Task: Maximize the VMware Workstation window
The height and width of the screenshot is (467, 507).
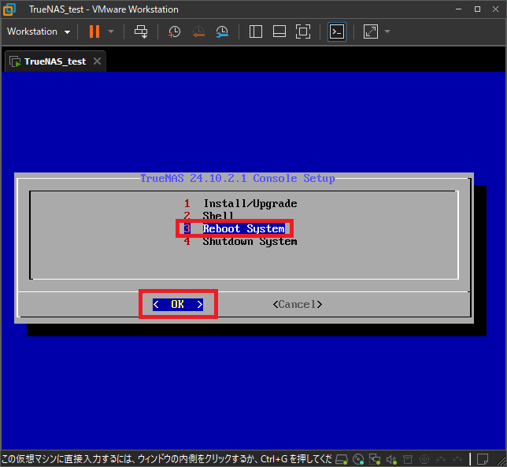Action: pyautogui.click(x=477, y=9)
